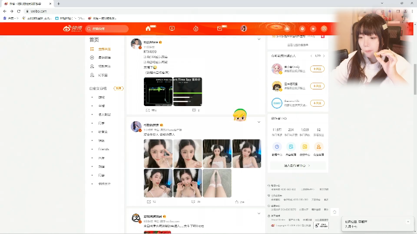Go to next page of suggested people
The width and height of the screenshot is (417, 234).
324,56
